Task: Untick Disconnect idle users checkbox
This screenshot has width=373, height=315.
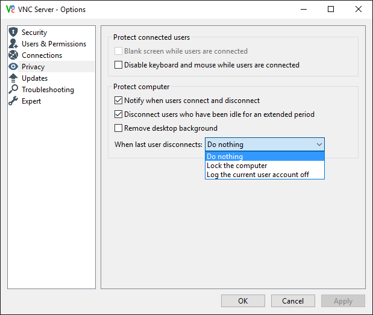Action: coord(119,114)
